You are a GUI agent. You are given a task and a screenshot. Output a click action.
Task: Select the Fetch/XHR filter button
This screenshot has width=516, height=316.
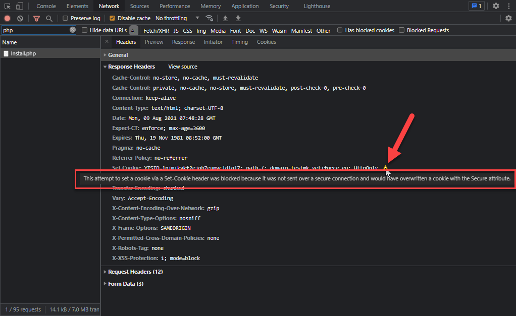click(156, 30)
